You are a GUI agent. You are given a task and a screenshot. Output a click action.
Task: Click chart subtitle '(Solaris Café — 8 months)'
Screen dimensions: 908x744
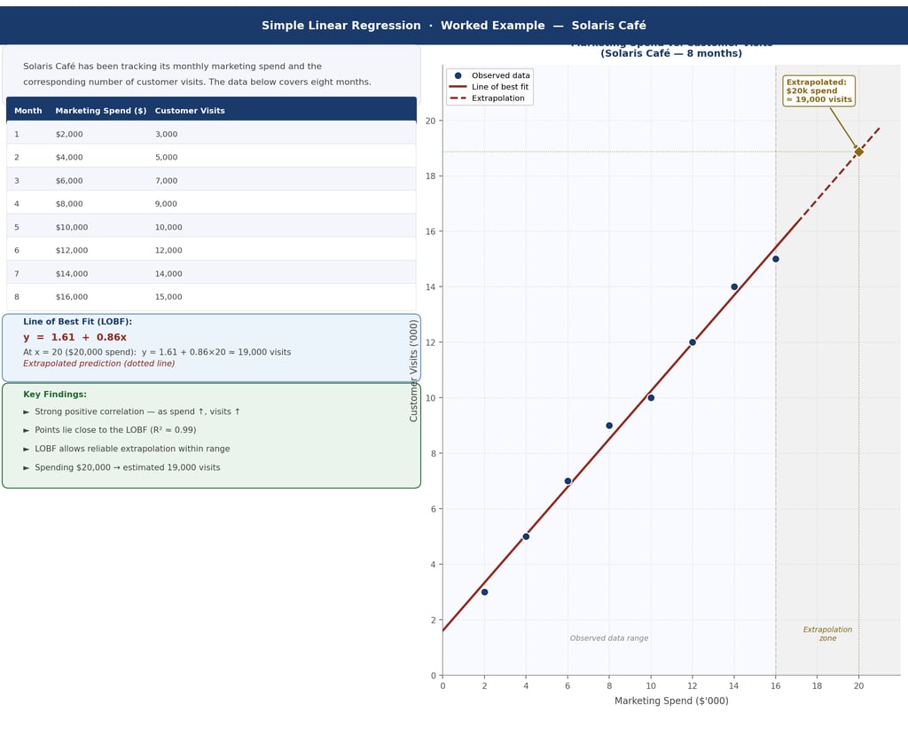(671, 53)
